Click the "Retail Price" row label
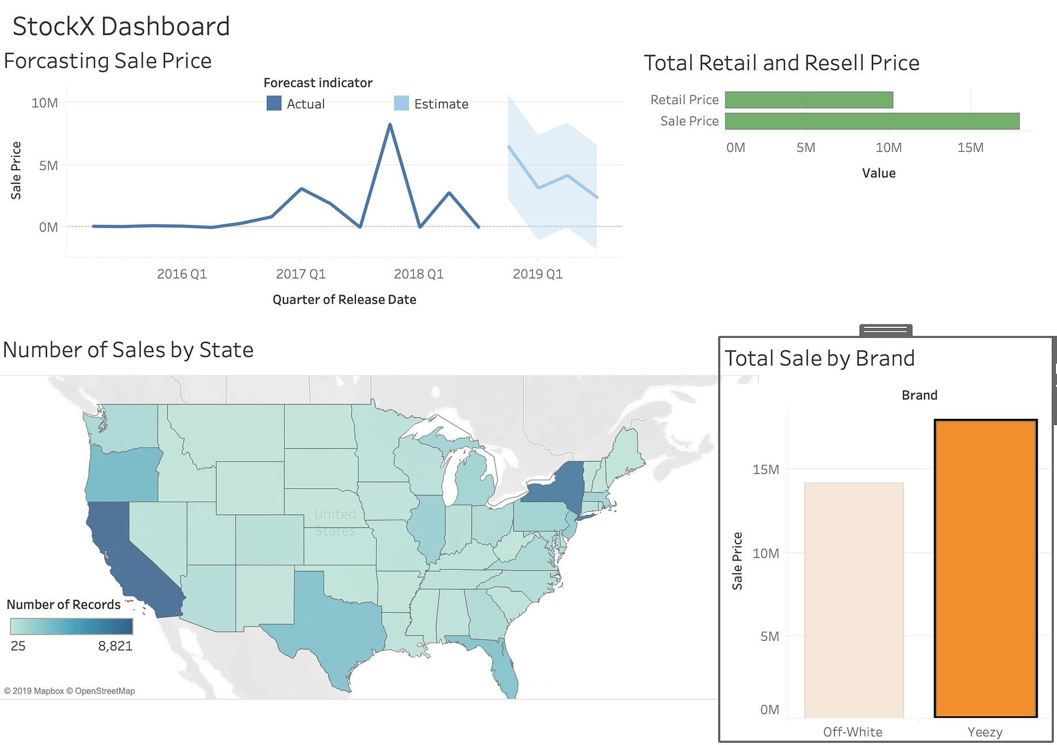 point(684,100)
